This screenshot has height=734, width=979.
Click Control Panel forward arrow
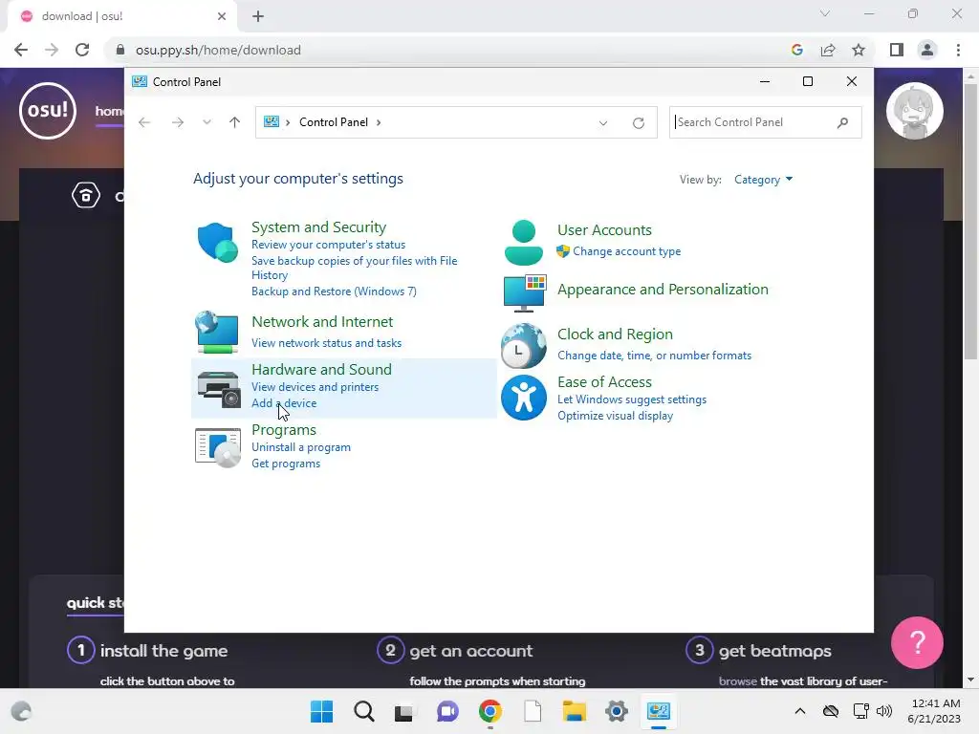178,122
